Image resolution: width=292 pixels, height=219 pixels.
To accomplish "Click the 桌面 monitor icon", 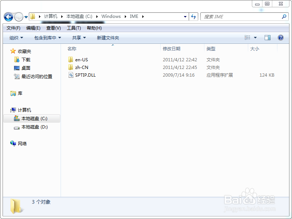I will [17, 68].
